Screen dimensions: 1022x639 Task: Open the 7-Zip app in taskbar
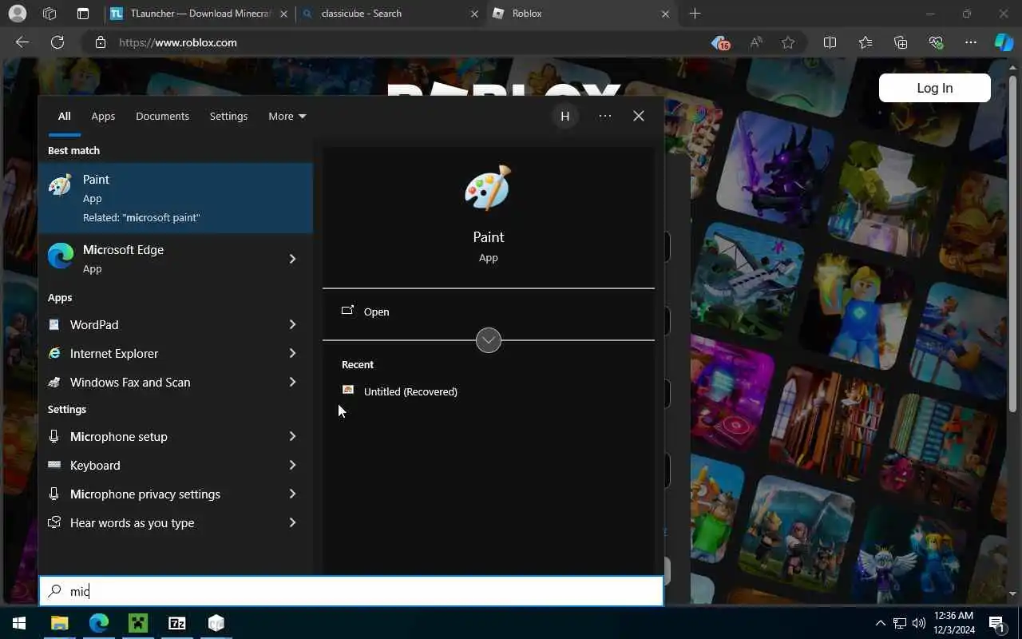coord(177,623)
